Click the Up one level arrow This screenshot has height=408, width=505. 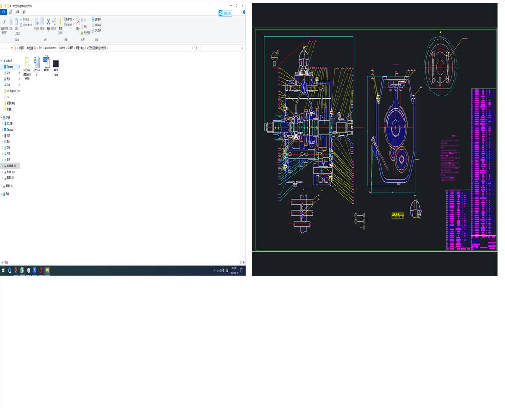point(12,48)
